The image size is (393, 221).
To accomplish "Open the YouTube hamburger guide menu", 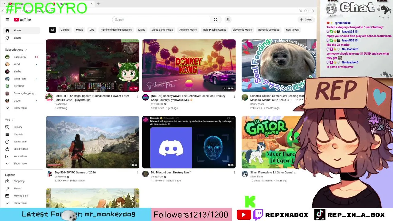I will 7,20.
